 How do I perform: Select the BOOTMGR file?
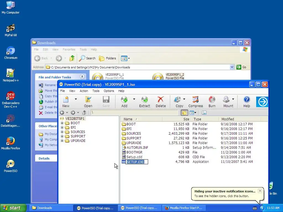point(134,152)
